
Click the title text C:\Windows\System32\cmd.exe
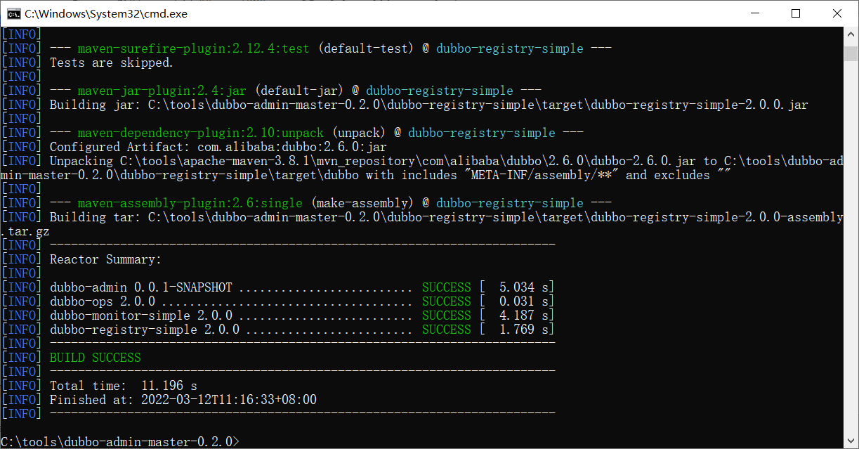tap(106, 13)
